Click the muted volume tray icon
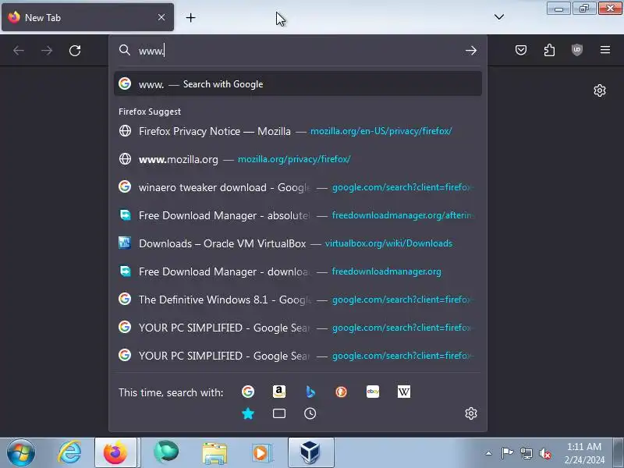This screenshot has width=624, height=468. tap(544, 453)
